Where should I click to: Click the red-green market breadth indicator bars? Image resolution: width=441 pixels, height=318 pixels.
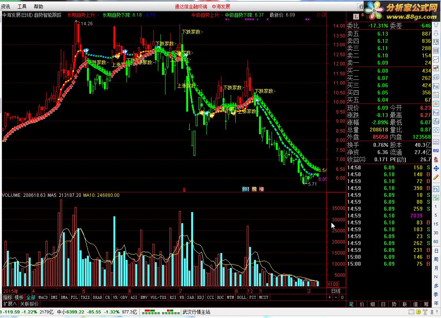pyautogui.click(x=161, y=312)
